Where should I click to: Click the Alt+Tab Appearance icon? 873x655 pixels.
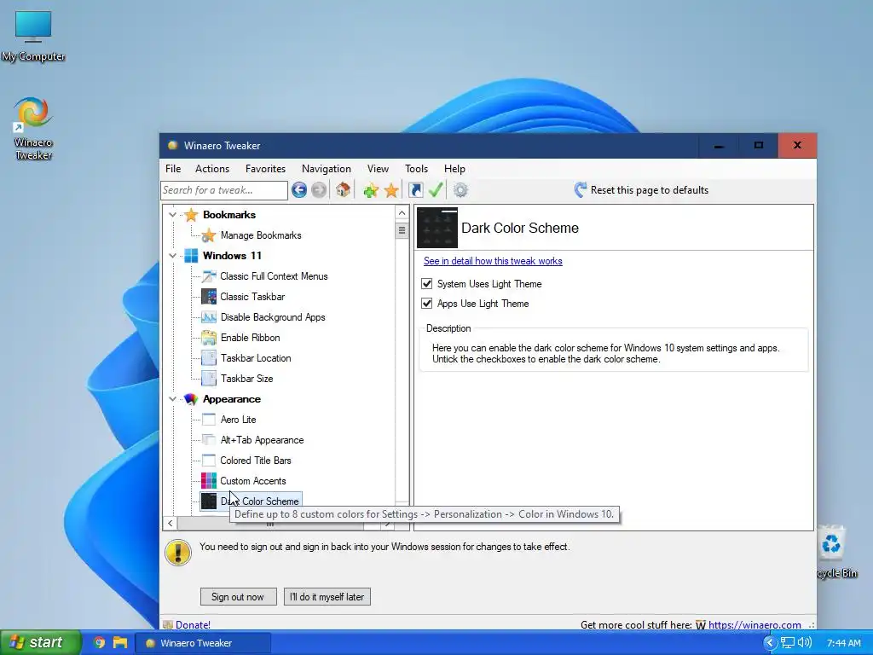tap(209, 440)
